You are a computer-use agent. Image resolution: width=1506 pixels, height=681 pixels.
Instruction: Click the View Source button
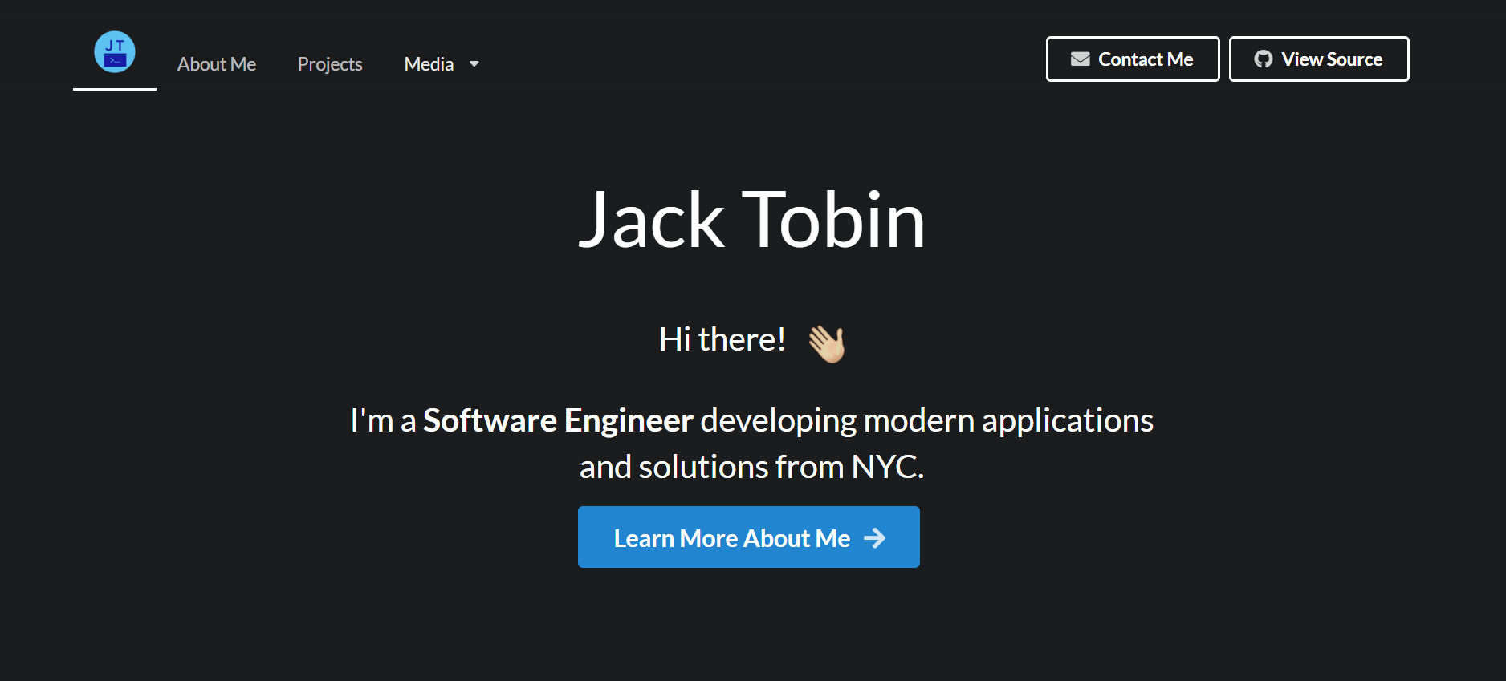1319,59
